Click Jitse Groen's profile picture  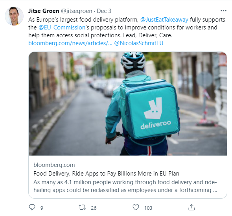(14, 16)
